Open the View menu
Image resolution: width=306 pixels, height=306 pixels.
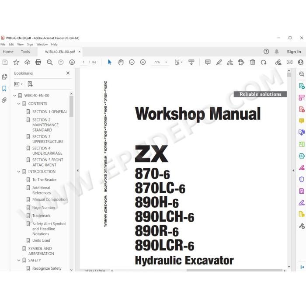20,45
